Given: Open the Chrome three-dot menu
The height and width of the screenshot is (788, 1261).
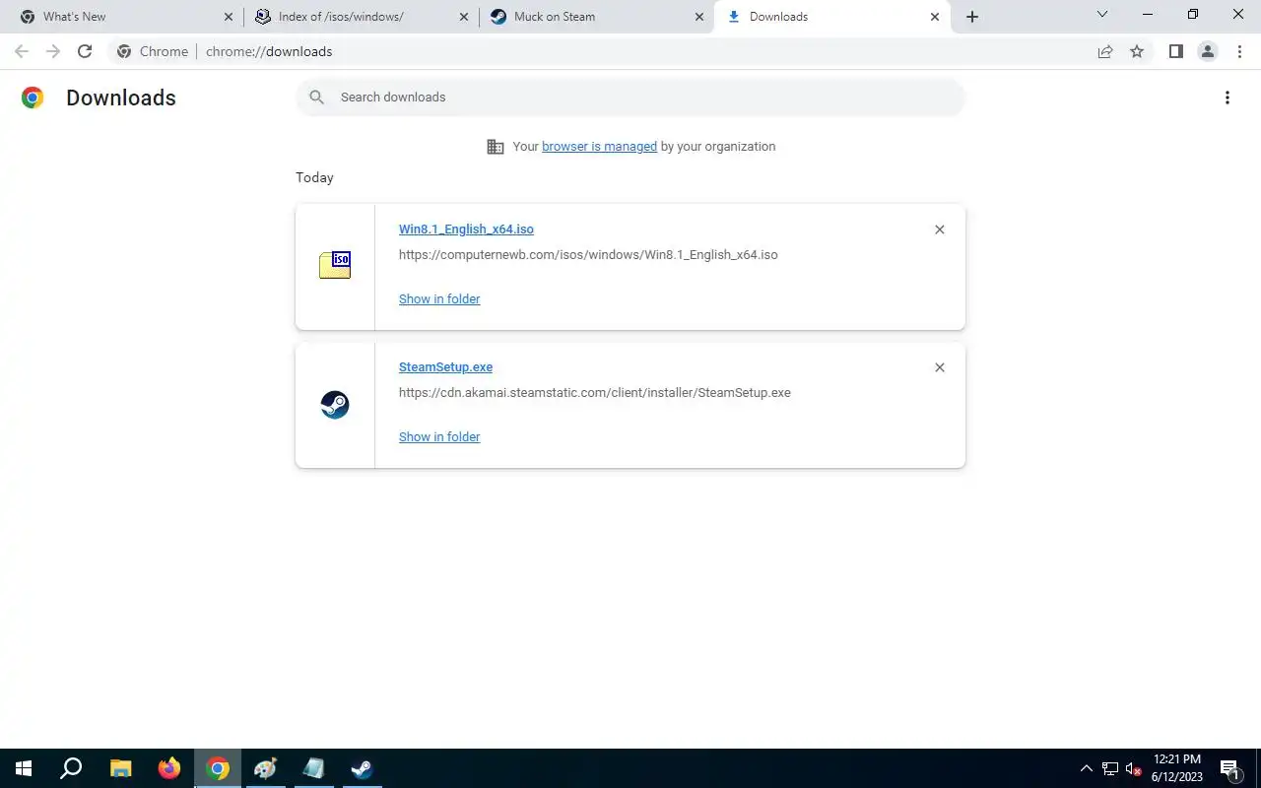Looking at the screenshot, I should (1239, 51).
